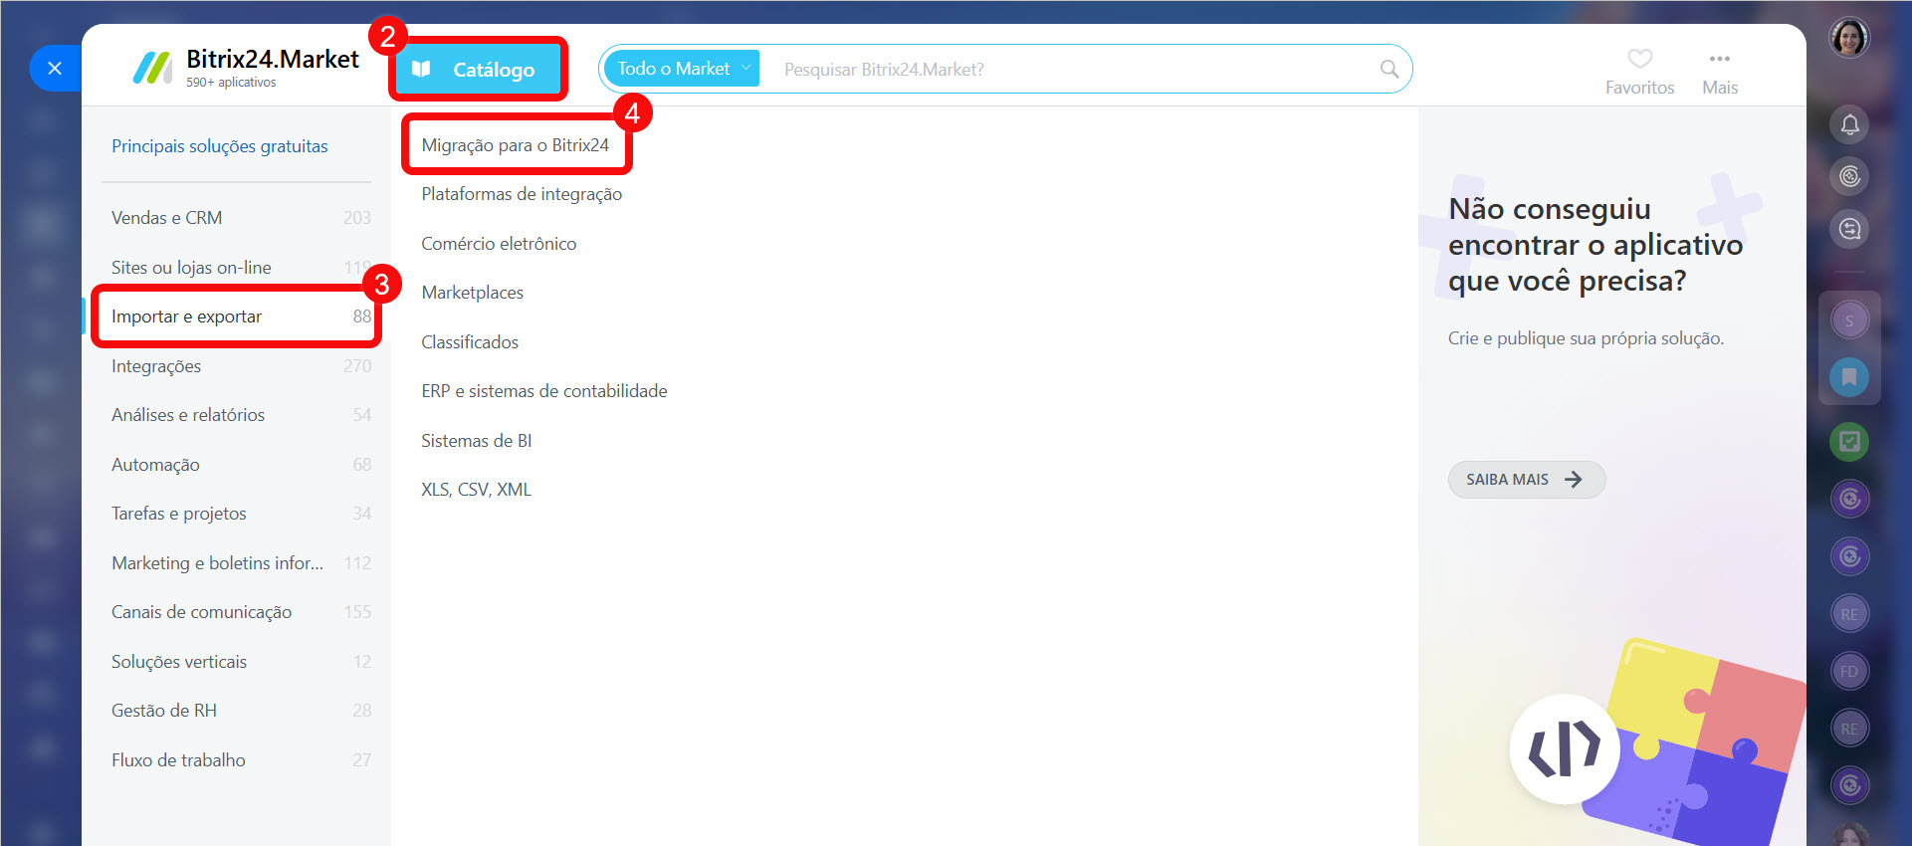The height and width of the screenshot is (846, 1912).
Task: Click 'Crie e publique sua própria solução.' text
Action: tap(1586, 338)
